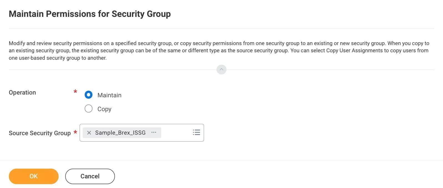Open related actions ellipsis on Sample_Brex_ISSG
This screenshot has height=188, width=443.
tap(154, 132)
